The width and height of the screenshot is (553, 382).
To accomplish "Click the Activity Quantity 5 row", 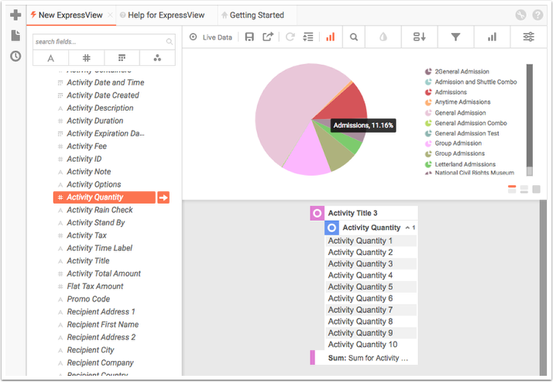I will [371, 287].
